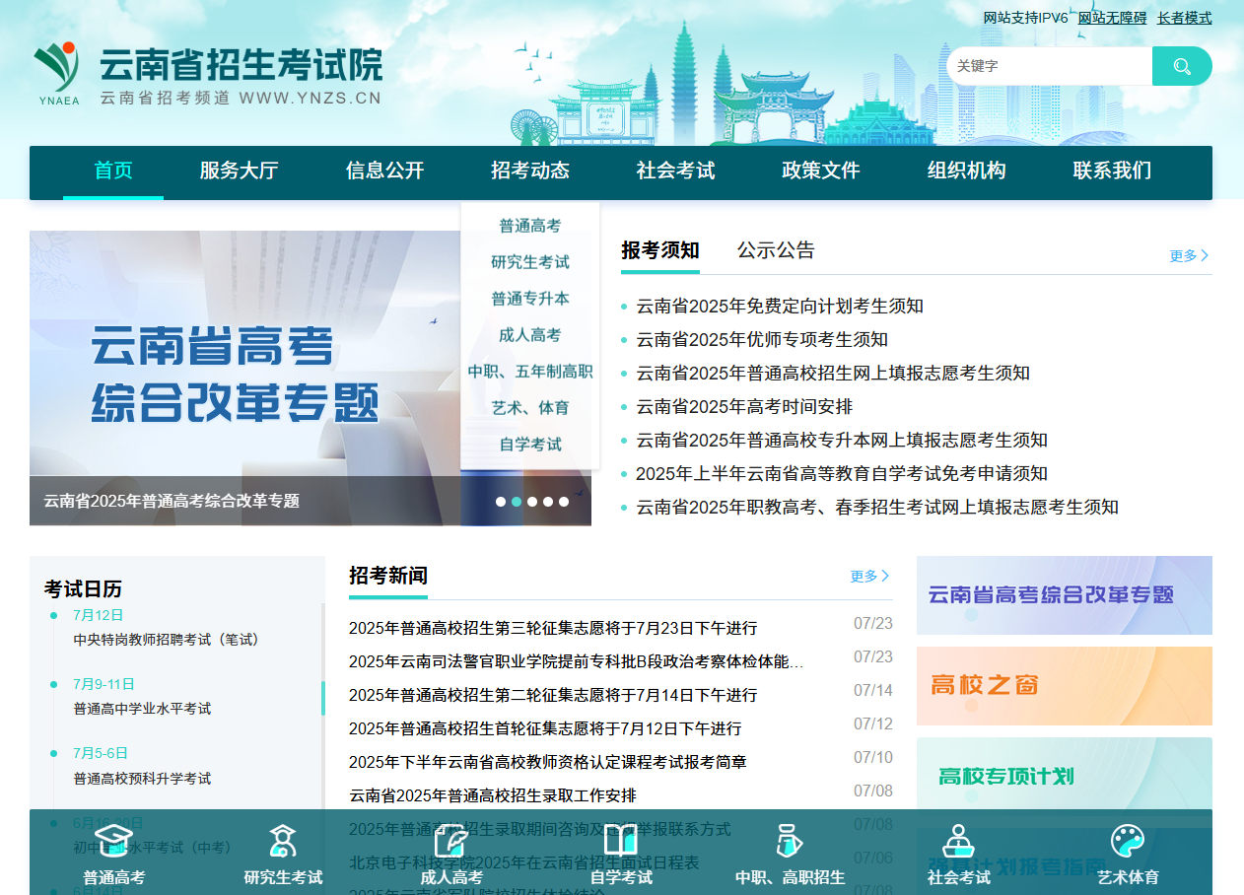Select the first carousel dot
This screenshot has width=1244, height=895.
501,502
